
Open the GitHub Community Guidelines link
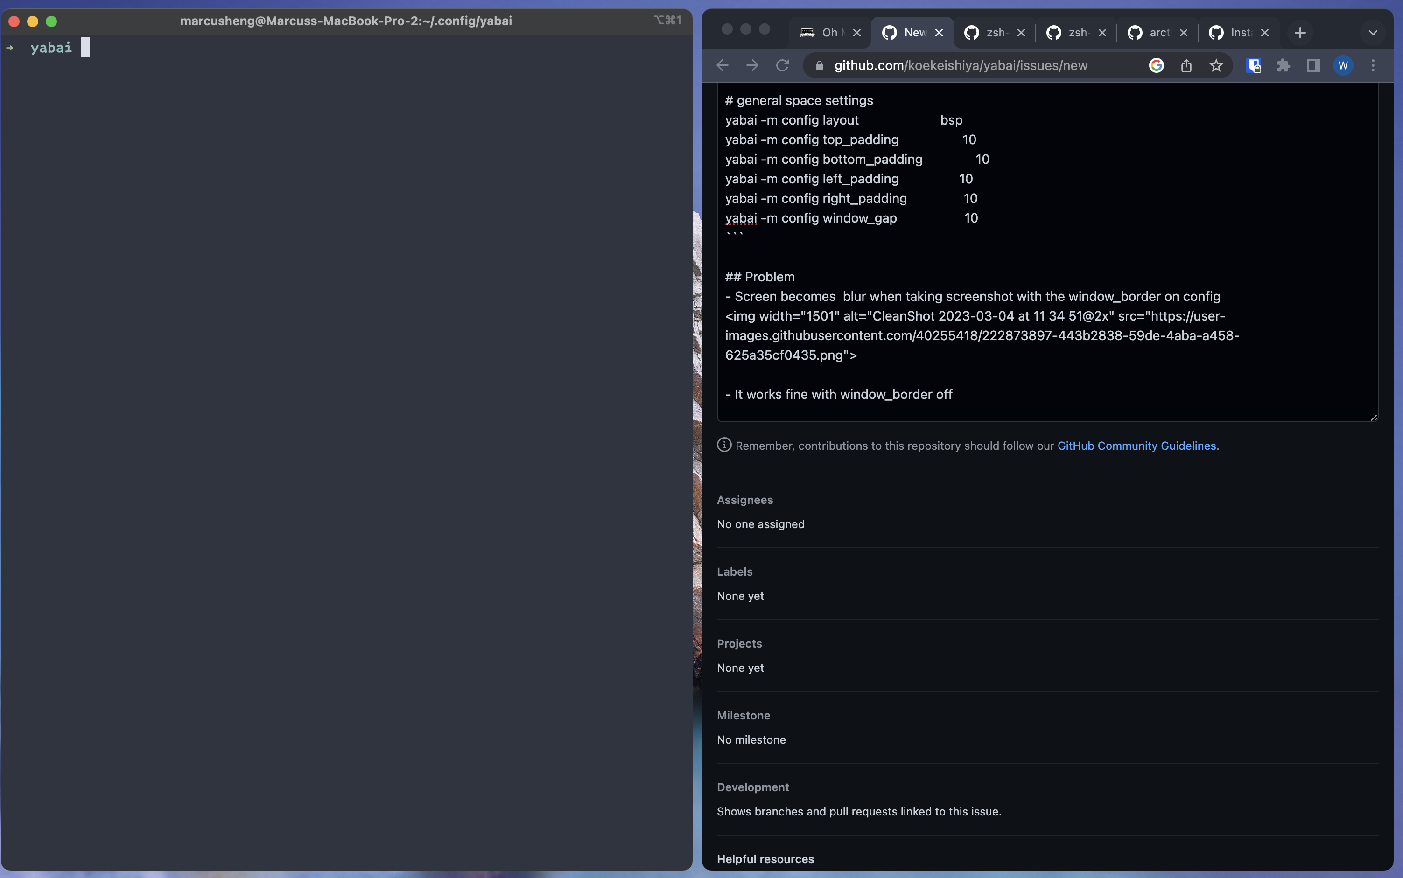(1136, 446)
